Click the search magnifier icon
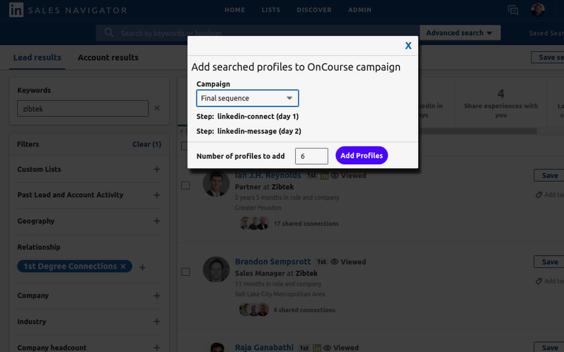Screen dimensions: 564x352 click(108, 33)
